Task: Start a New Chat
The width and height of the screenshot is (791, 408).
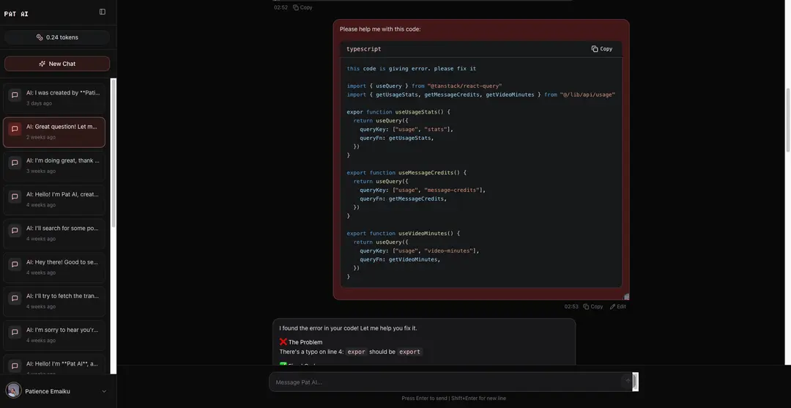Action: 57,64
